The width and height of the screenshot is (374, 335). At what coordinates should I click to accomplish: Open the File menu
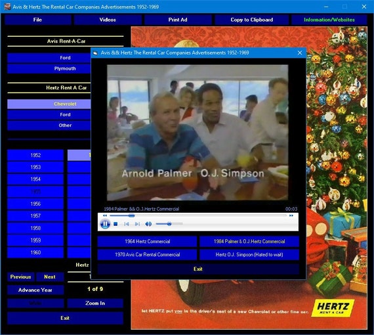pyautogui.click(x=37, y=20)
